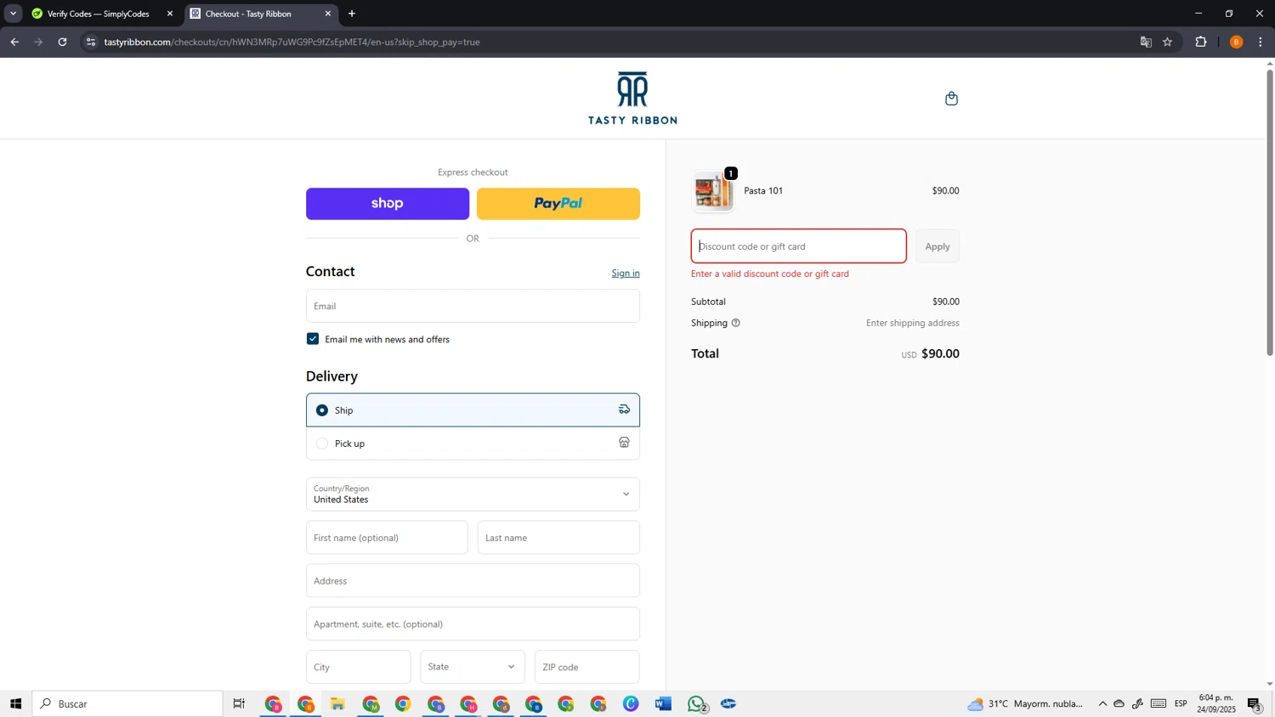Select the Pick up delivery option
Screen dimensions: 1275x717
(473, 443)
